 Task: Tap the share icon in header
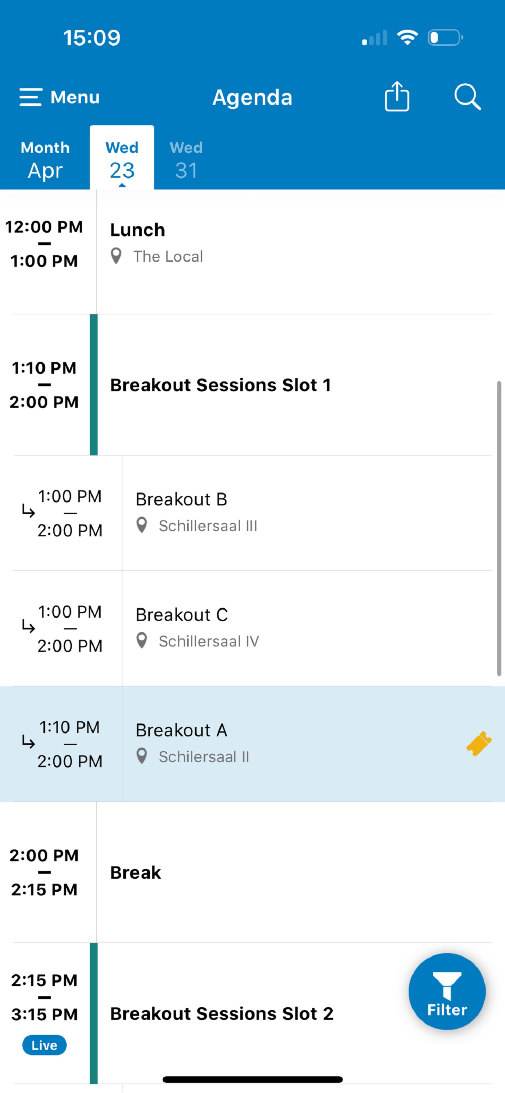pos(397,96)
